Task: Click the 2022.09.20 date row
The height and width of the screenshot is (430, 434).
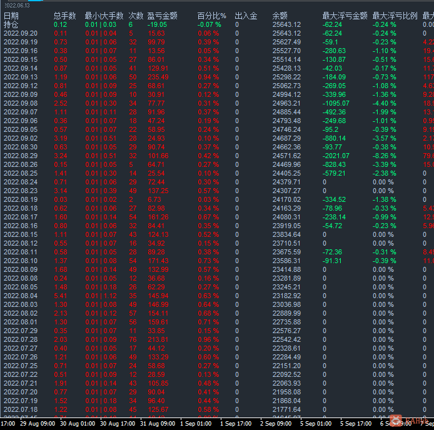Action: [x=21, y=34]
